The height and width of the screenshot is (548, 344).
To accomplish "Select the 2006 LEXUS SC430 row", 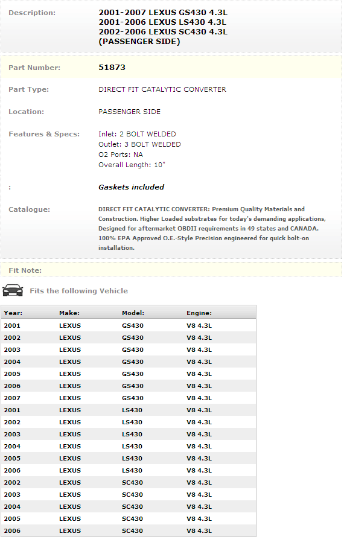I will 129,530.
